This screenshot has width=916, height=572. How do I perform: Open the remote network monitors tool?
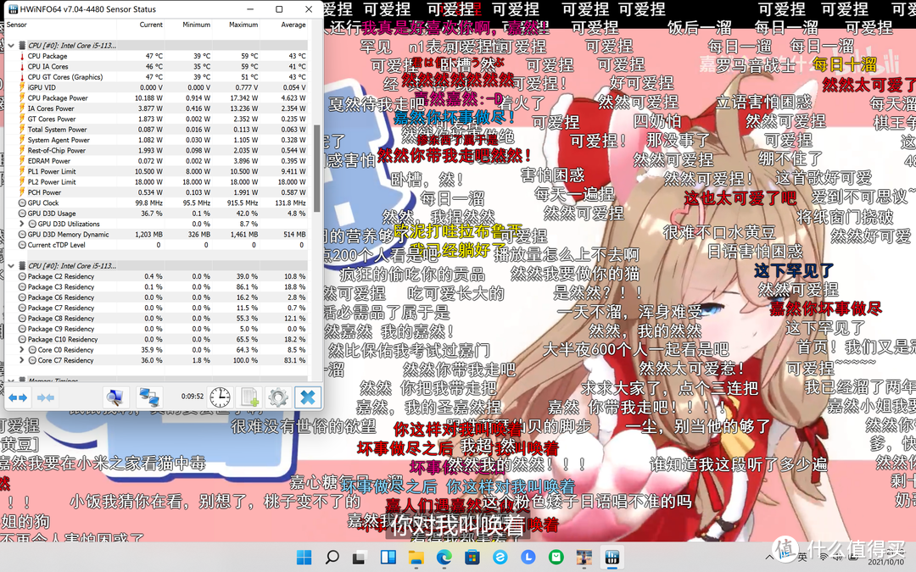pyautogui.click(x=149, y=398)
